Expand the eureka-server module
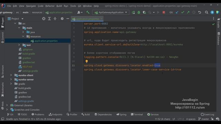This screenshot has height=124, width=221. (x=11, y=80)
